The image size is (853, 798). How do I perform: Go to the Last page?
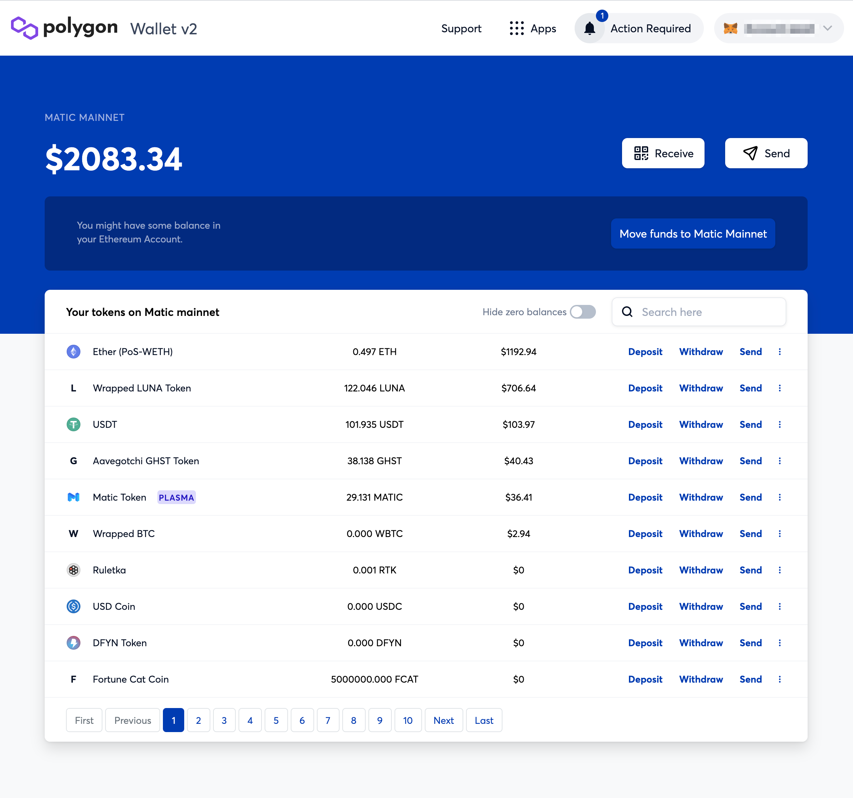click(x=484, y=720)
